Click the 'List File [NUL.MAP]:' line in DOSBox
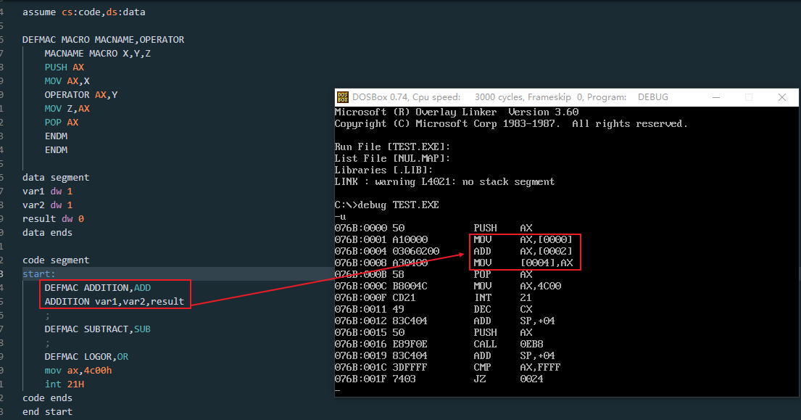Image resolution: width=801 pixels, height=420 pixels. (392, 158)
